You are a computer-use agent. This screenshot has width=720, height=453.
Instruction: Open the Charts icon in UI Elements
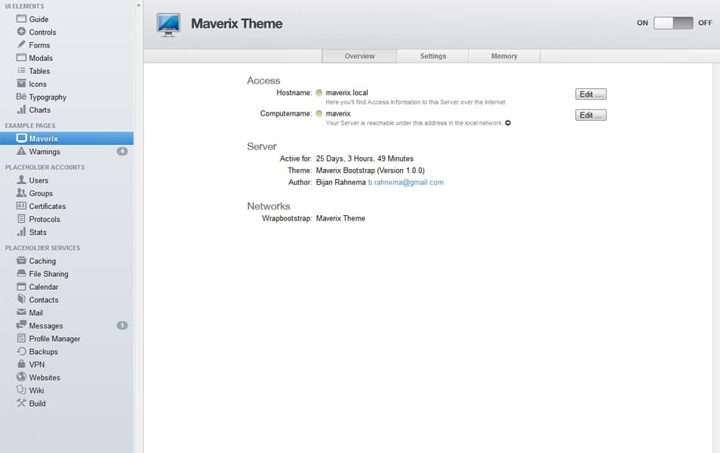[x=21, y=110]
